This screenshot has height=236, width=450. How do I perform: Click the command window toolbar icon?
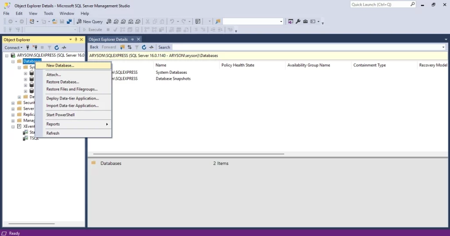coord(313,21)
